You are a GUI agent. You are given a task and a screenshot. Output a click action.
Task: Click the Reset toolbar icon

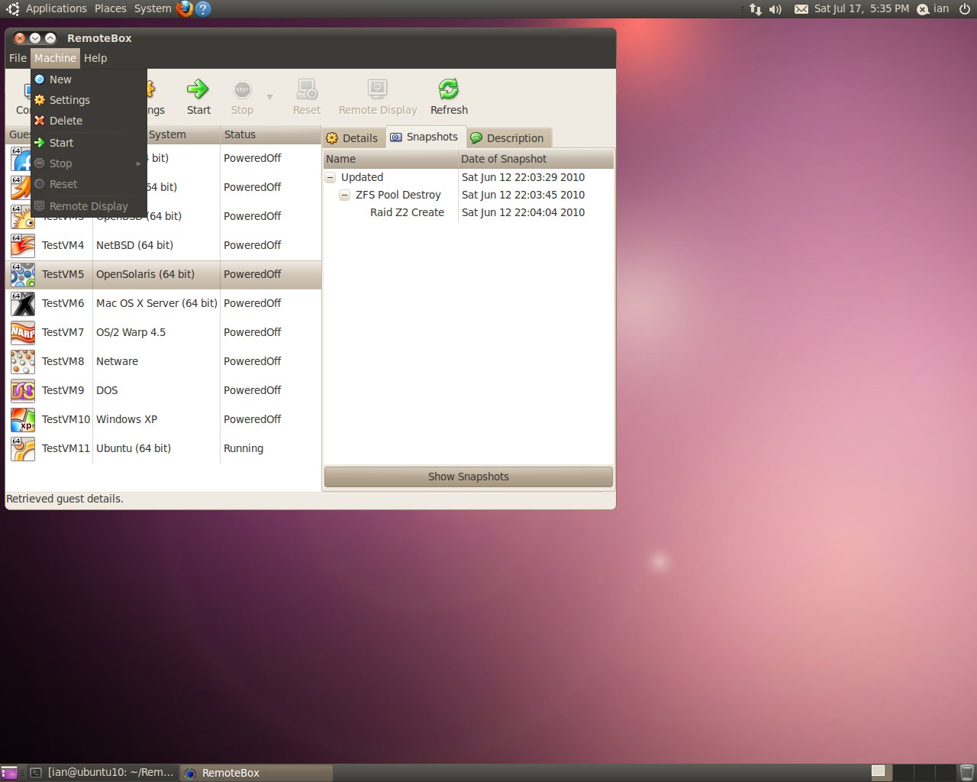pyautogui.click(x=307, y=89)
